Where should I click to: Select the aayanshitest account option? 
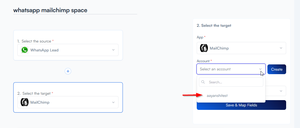coord(217,96)
